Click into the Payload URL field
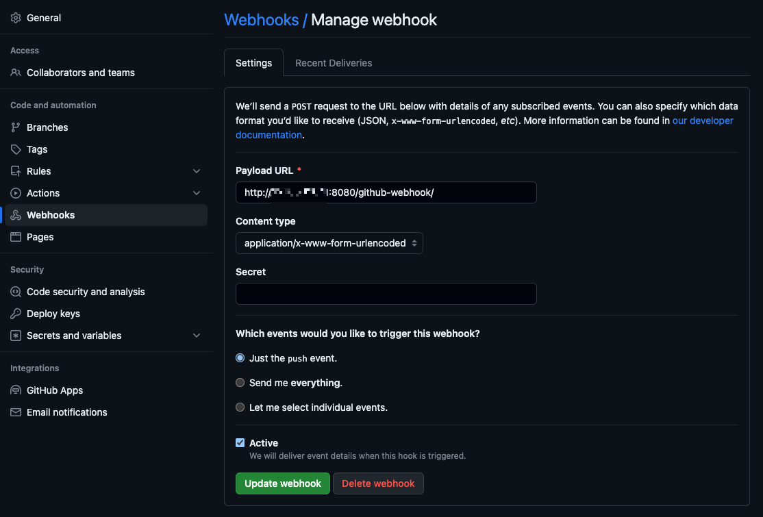This screenshot has height=517, width=763. coord(386,192)
